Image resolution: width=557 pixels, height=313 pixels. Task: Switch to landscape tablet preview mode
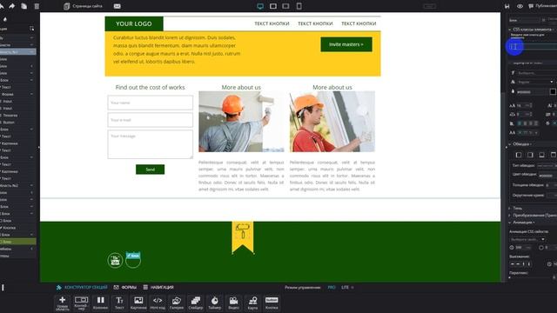pos(273,6)
